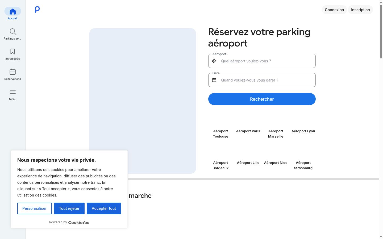This screenshot has width=383, height=239.
Task: Open the Enregistrés bookmark icon
Action: coord(13,52)
